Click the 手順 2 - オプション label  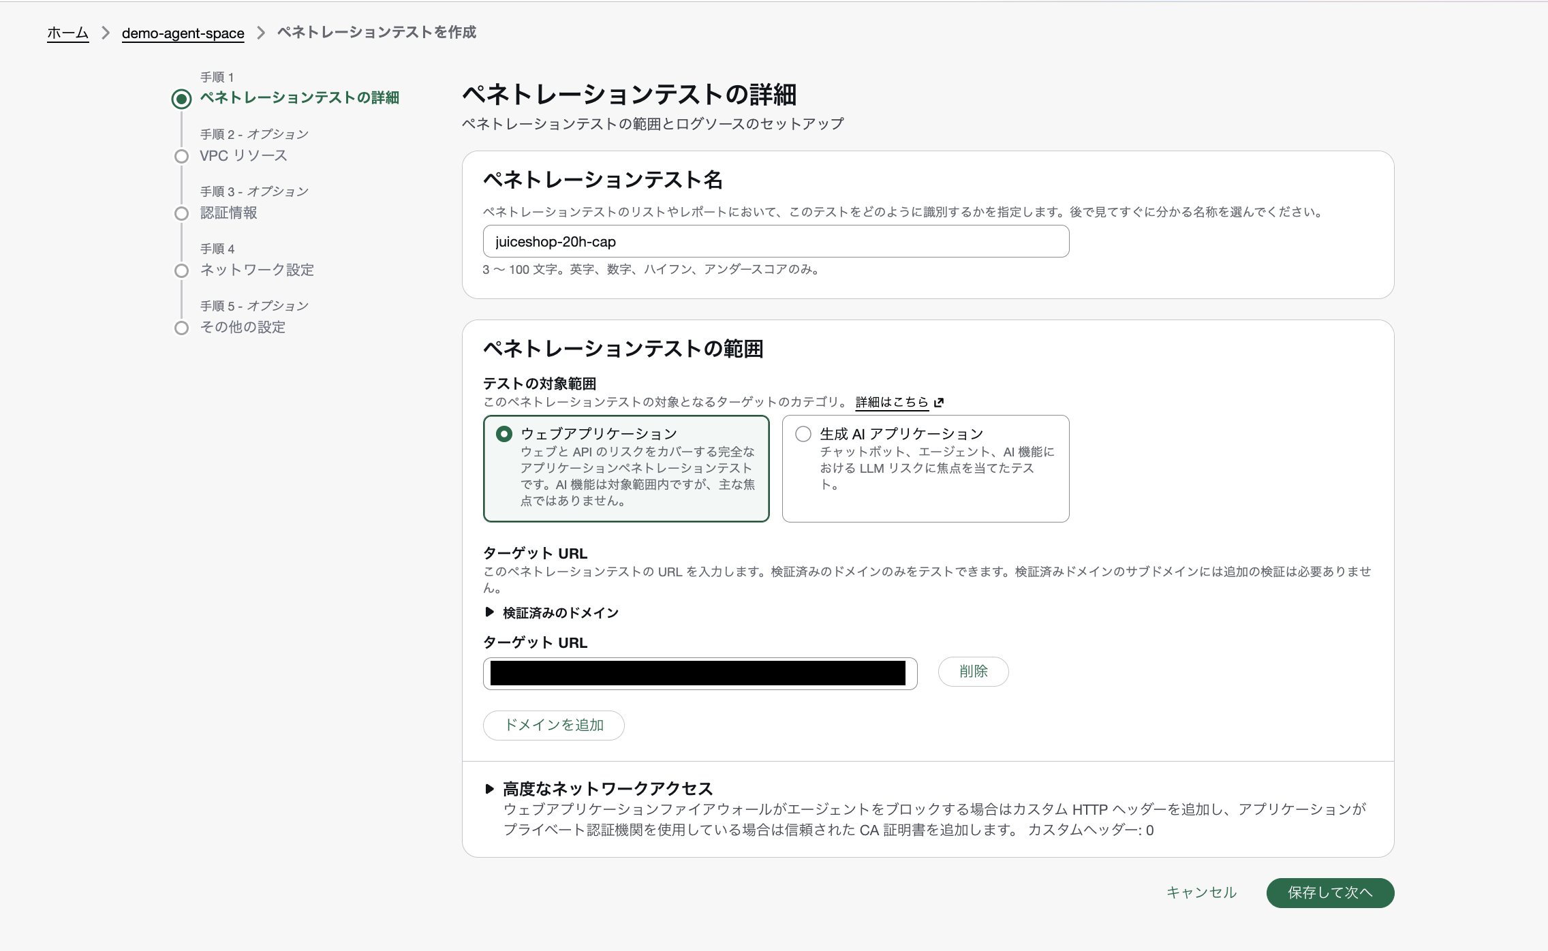(254, 134)
